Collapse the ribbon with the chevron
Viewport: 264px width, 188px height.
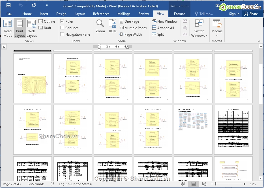pyautogui.click(x=259, y=41)
